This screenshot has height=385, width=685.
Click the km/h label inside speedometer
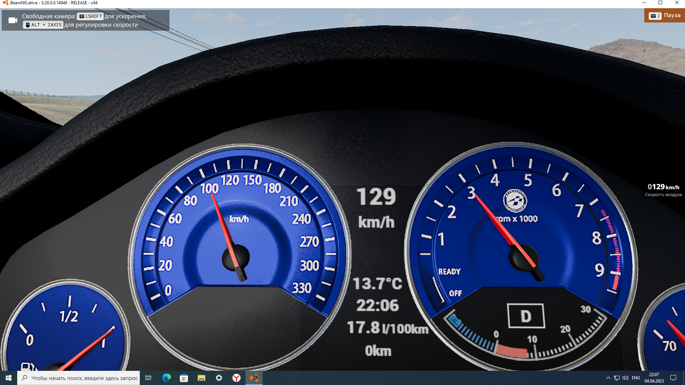[x=239, y=219]
